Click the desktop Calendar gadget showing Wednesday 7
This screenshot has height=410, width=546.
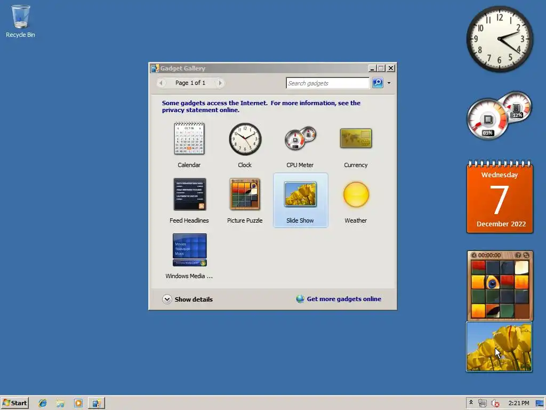pos(500,196)
